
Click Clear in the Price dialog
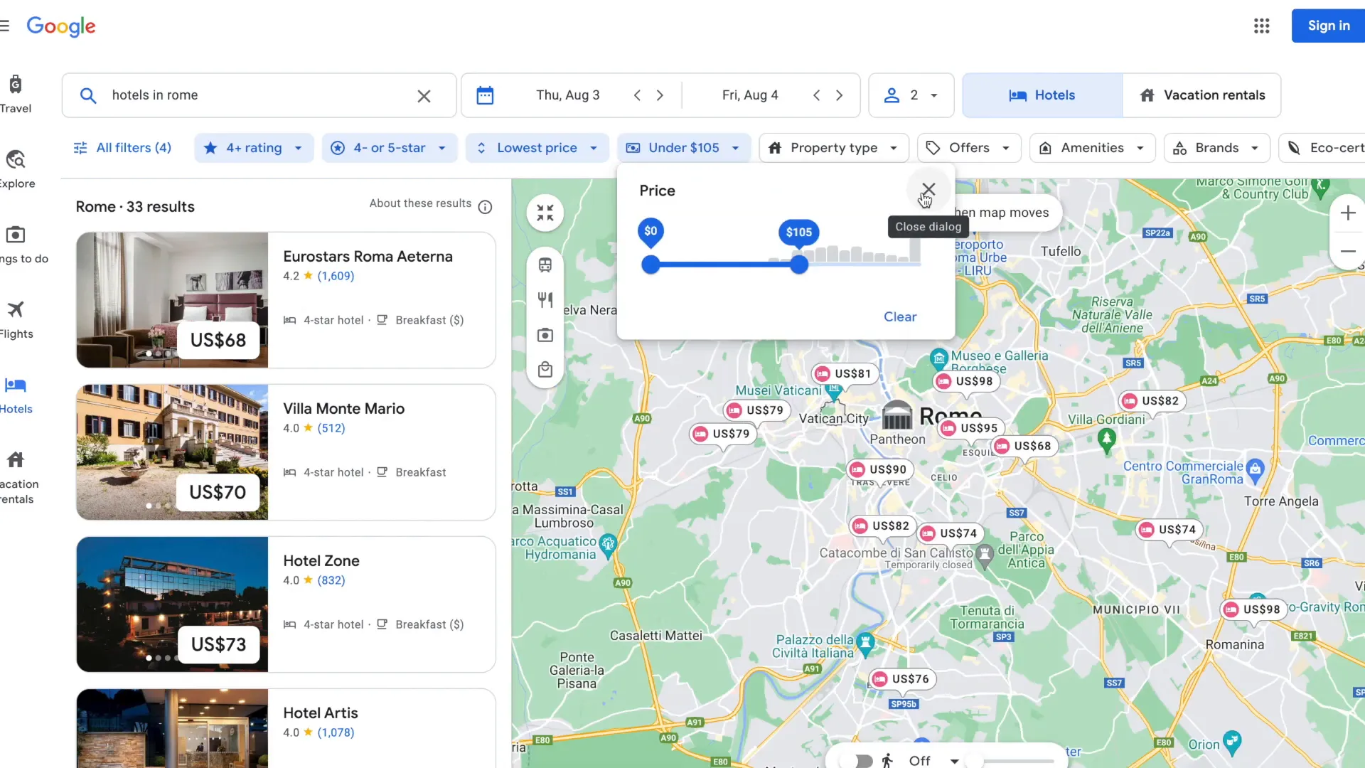tap(900, 317)
